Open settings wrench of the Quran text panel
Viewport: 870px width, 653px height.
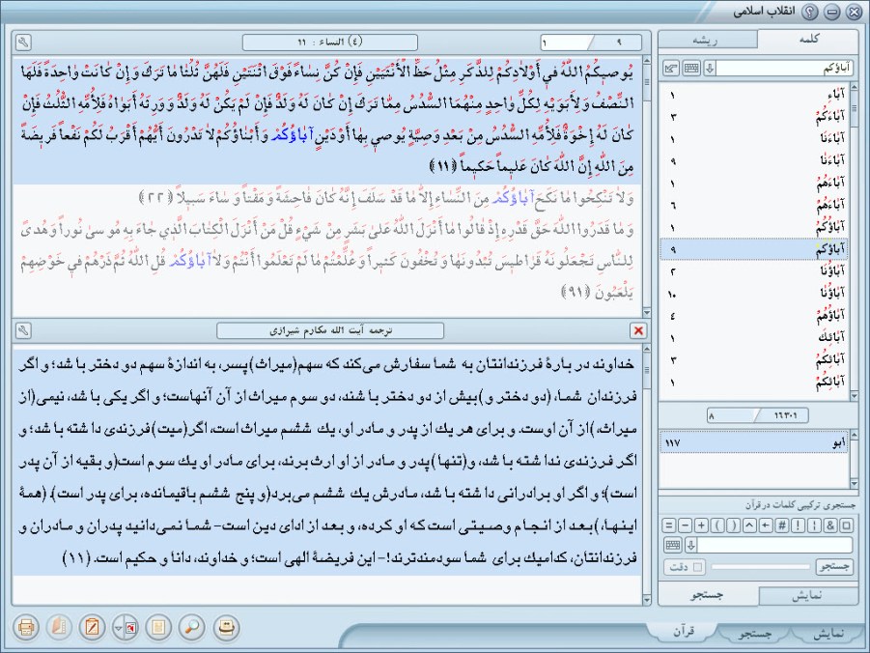tap(23, 43)
